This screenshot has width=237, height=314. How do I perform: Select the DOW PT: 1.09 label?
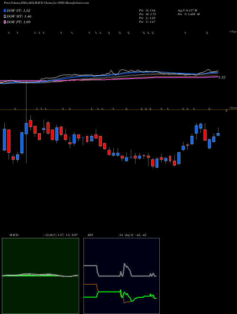[18, 22]
